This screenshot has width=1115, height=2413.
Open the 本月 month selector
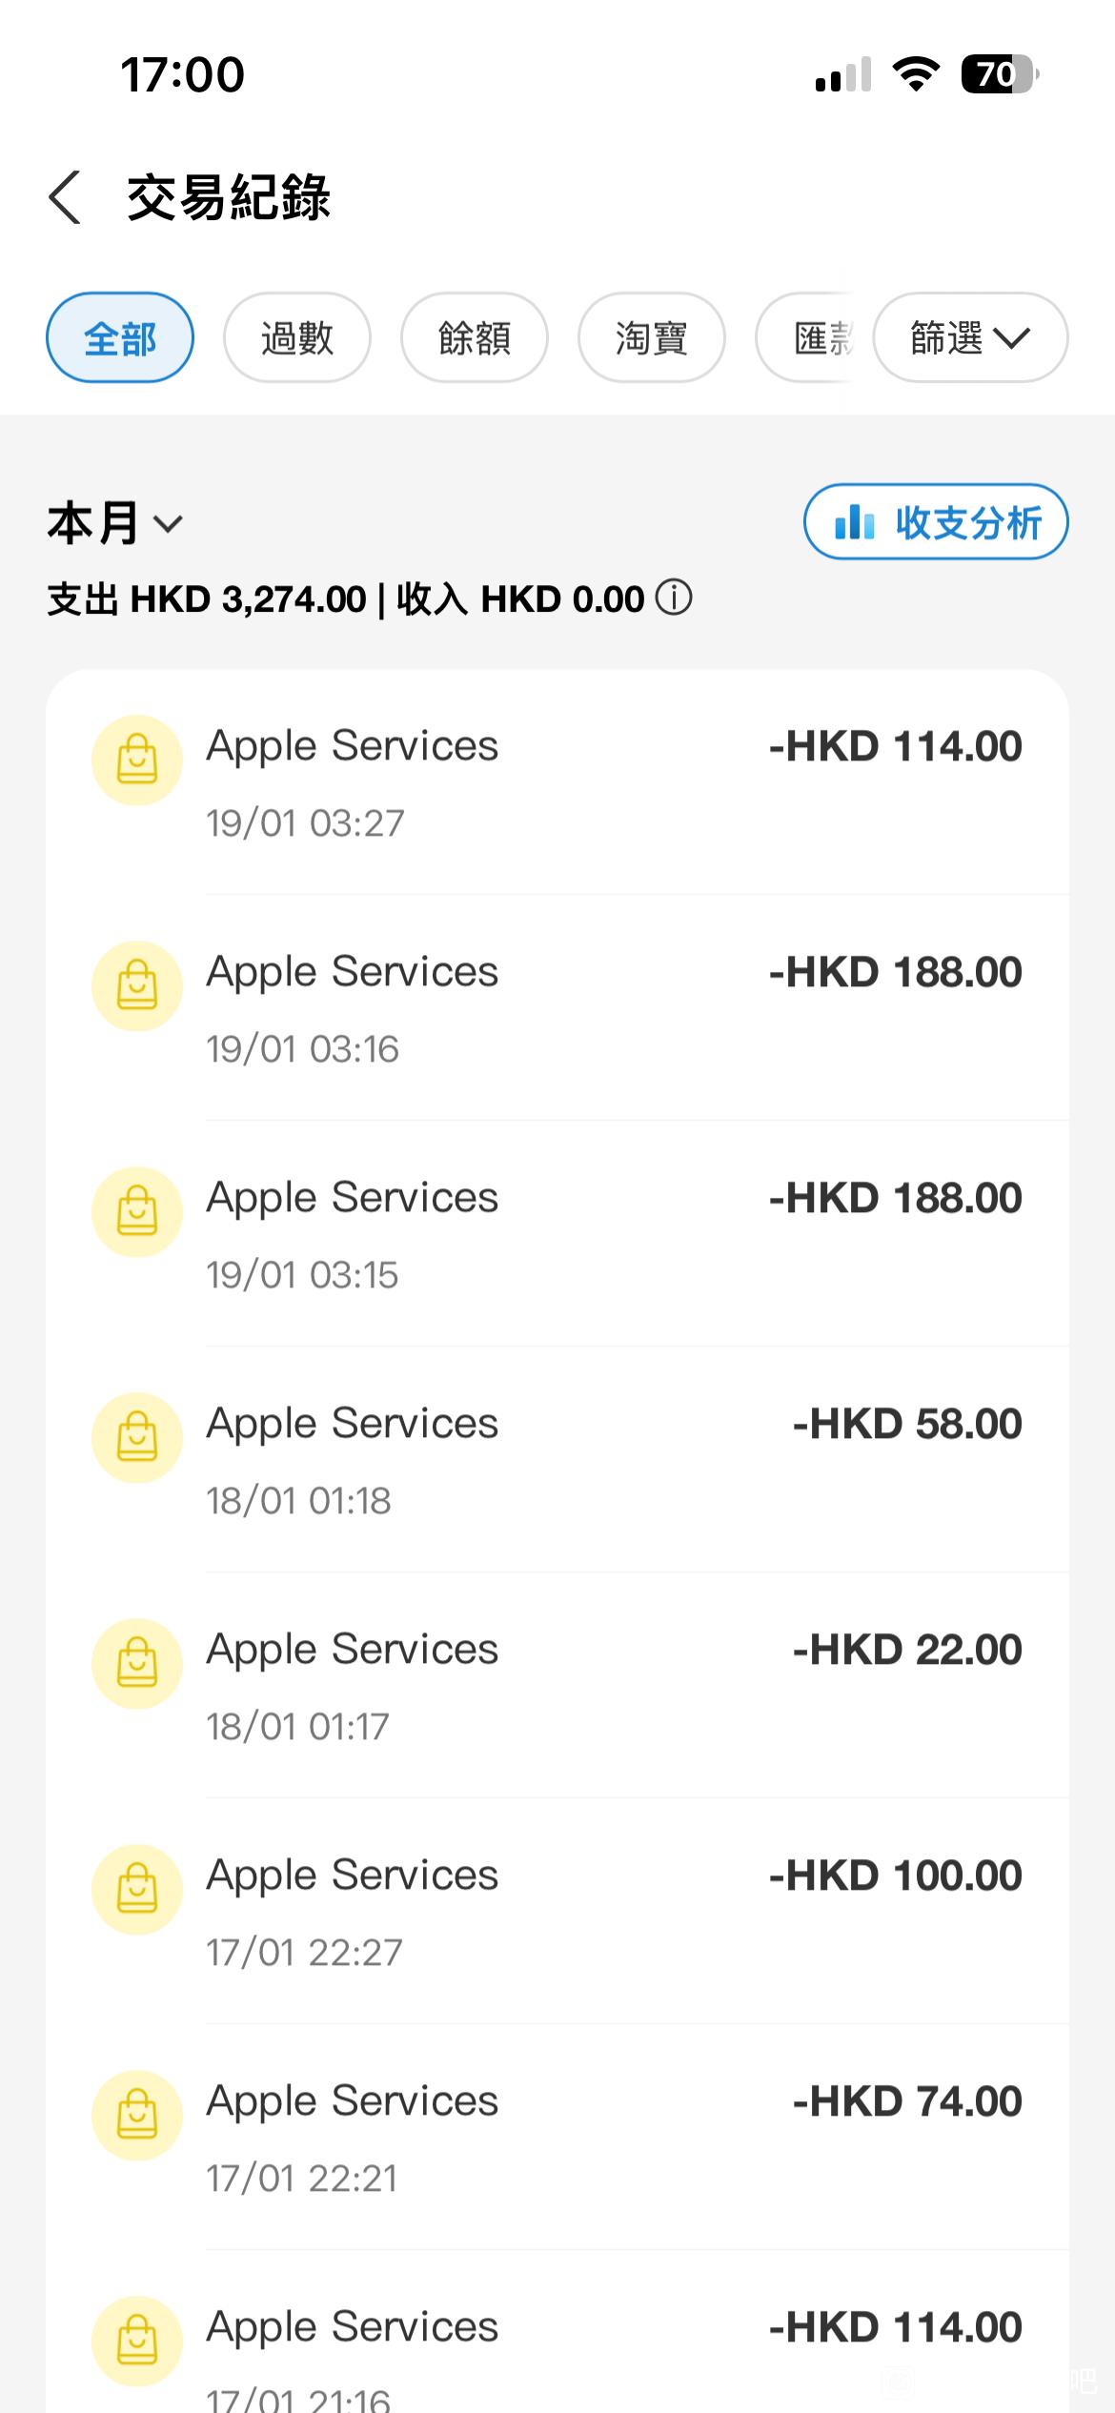tap(114, 523)
